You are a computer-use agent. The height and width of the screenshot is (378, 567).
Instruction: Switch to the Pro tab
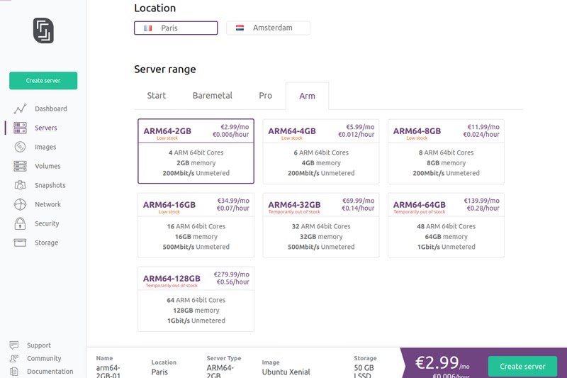click(x=265, y=96)
